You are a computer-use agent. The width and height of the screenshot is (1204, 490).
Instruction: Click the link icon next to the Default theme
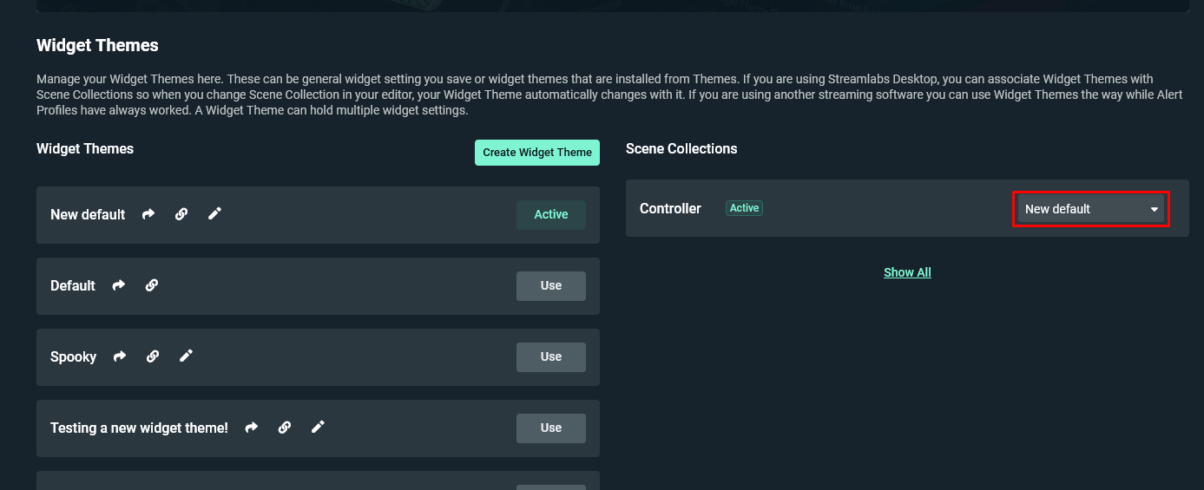pyautogui.click(x=152, y=285)
